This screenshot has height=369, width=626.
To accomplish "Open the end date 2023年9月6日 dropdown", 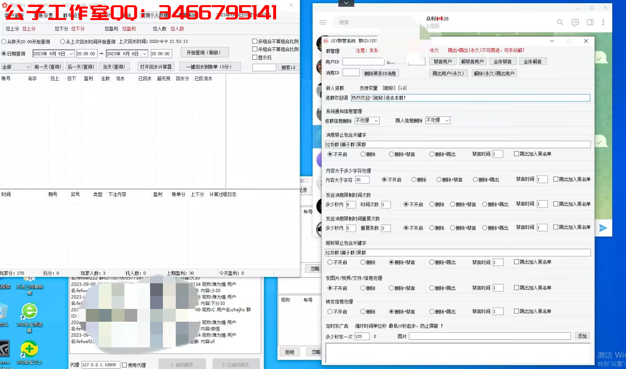I will coord(144,54).
